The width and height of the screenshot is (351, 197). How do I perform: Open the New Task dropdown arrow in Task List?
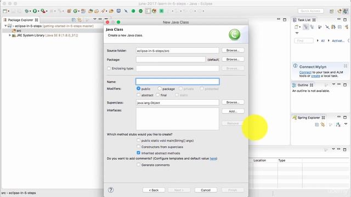click(x=300, y=27)
